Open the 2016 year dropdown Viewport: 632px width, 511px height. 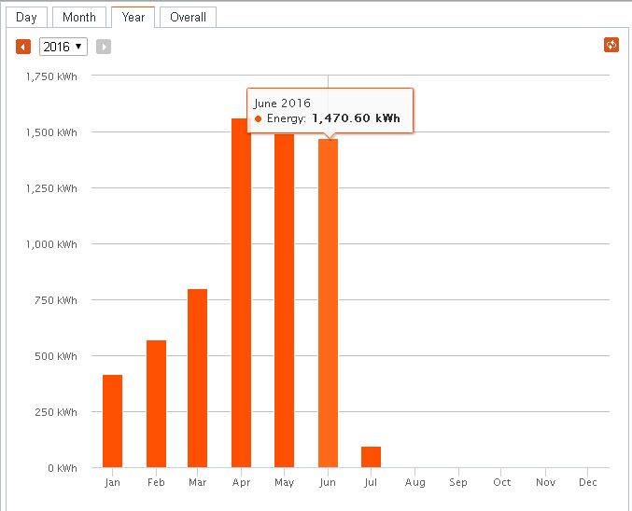(x=63, y=47)
